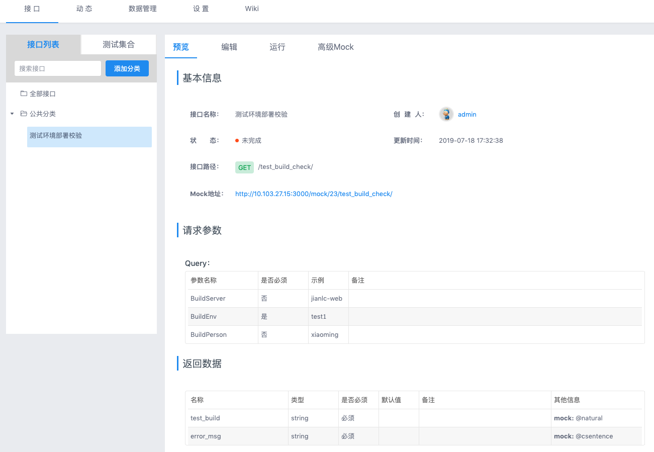Open the 高级Mock tab
Screen dimensions: 654x452
click(x=335, y=47)
